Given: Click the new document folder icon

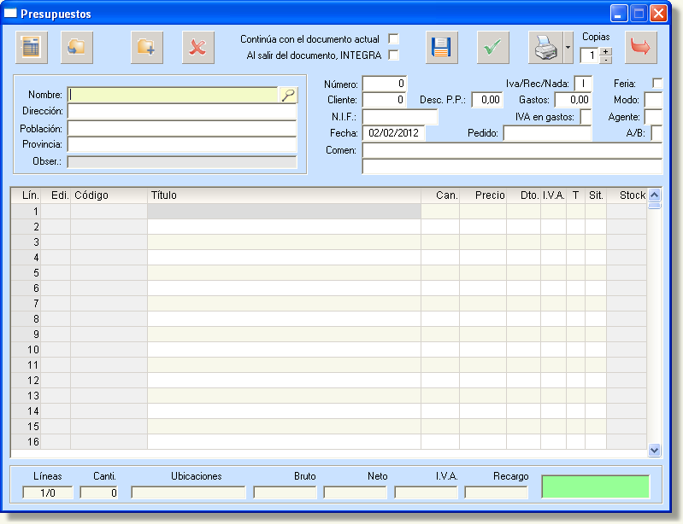Looking at the screenshot, I should click(147, 48).
